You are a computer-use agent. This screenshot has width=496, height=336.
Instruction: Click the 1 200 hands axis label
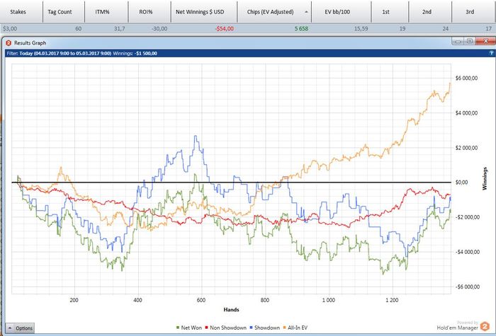(x=392, y=300)
